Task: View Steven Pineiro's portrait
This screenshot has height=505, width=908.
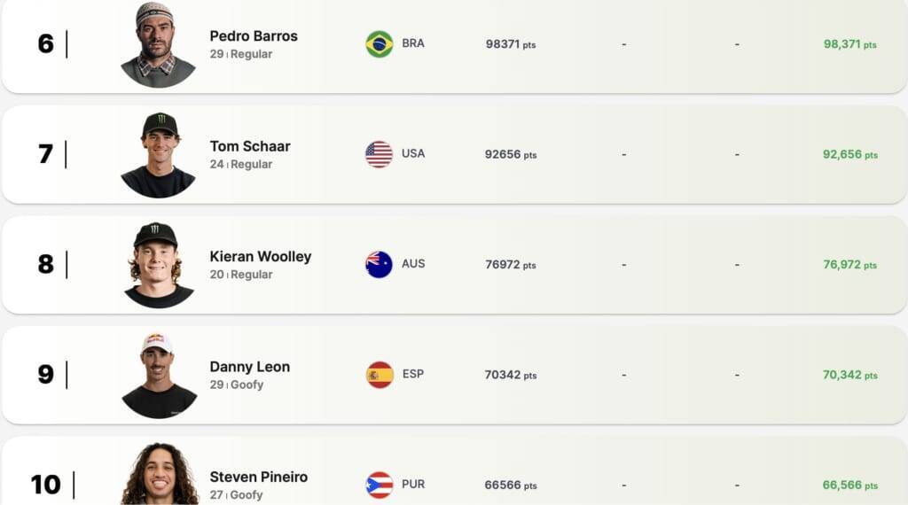Action: point(159,475)
